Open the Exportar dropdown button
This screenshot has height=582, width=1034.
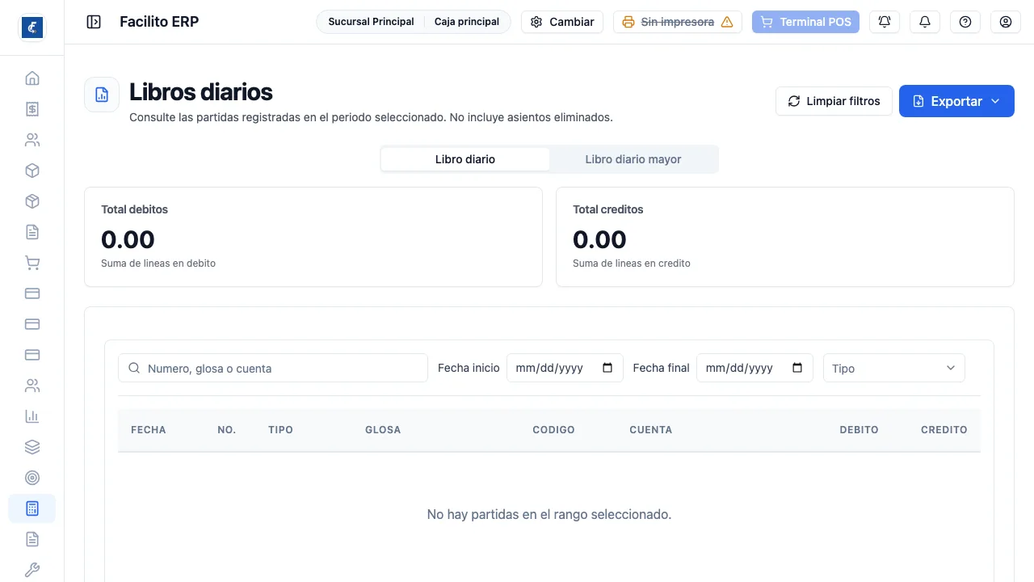pyautogui.click(x=956, y=101)
